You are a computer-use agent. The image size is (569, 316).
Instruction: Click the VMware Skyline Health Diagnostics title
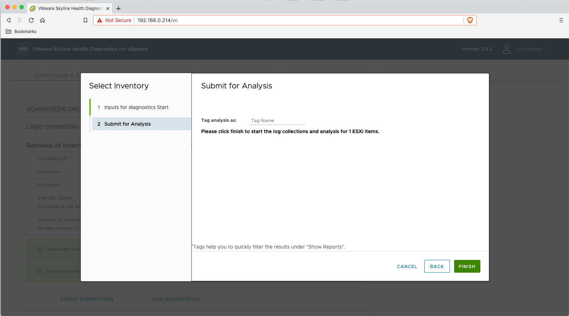tap(90, 49)
